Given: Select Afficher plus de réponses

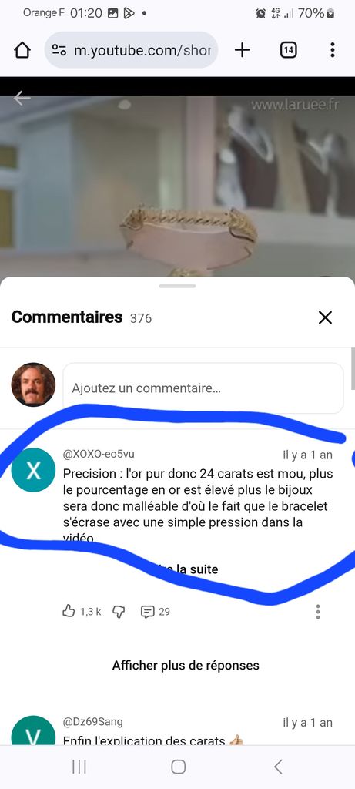Looking at the screenshot, I should 186,665.
